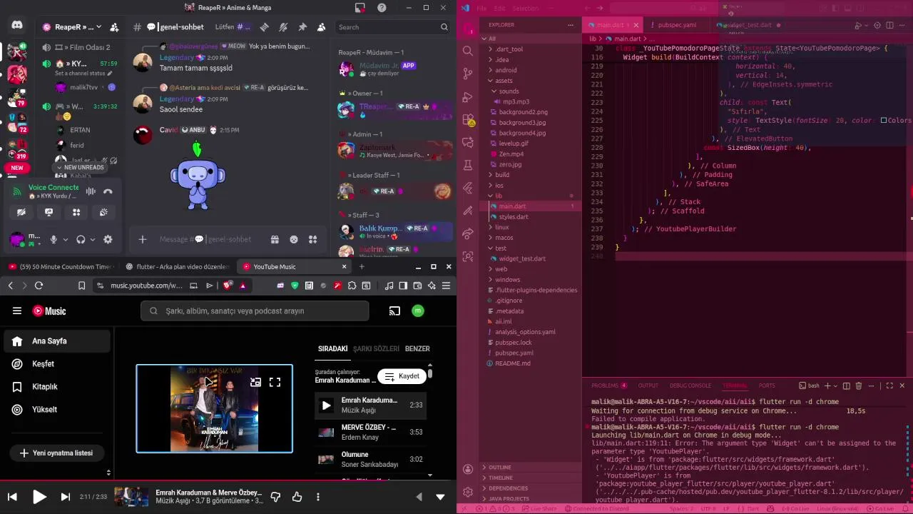The image size is (913, 514).
Task: Click Yeni oynatma listesi button
Action: tap(56, 453)
